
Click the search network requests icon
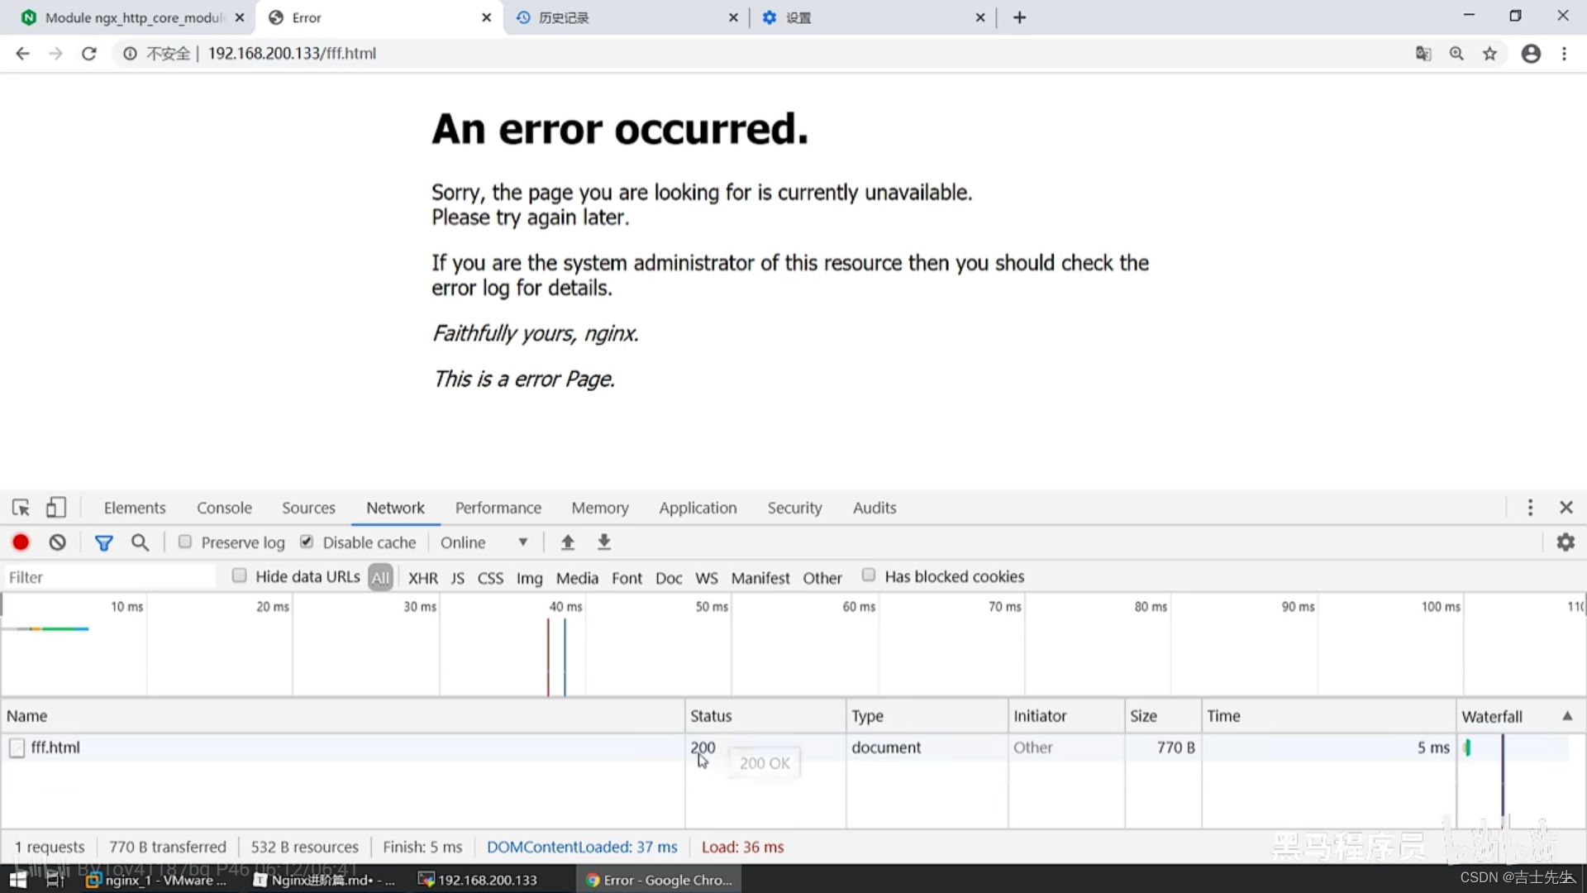coord(140,542)
